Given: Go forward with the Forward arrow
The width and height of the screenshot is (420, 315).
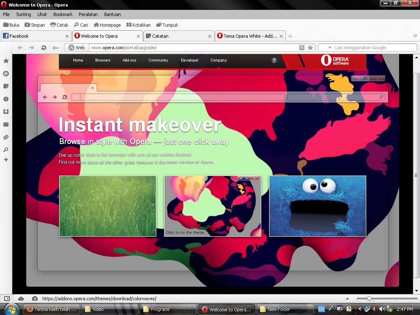Looking at the screenshot, I should click(x=32, y=48).
